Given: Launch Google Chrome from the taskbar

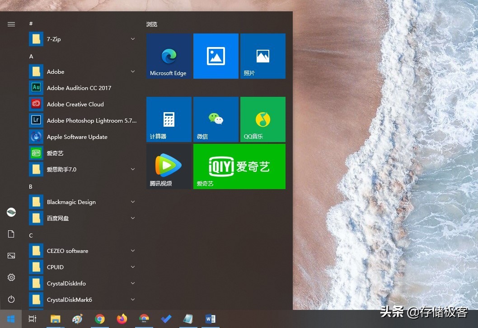Looking at the screenshot, I should tap(99, 319).
